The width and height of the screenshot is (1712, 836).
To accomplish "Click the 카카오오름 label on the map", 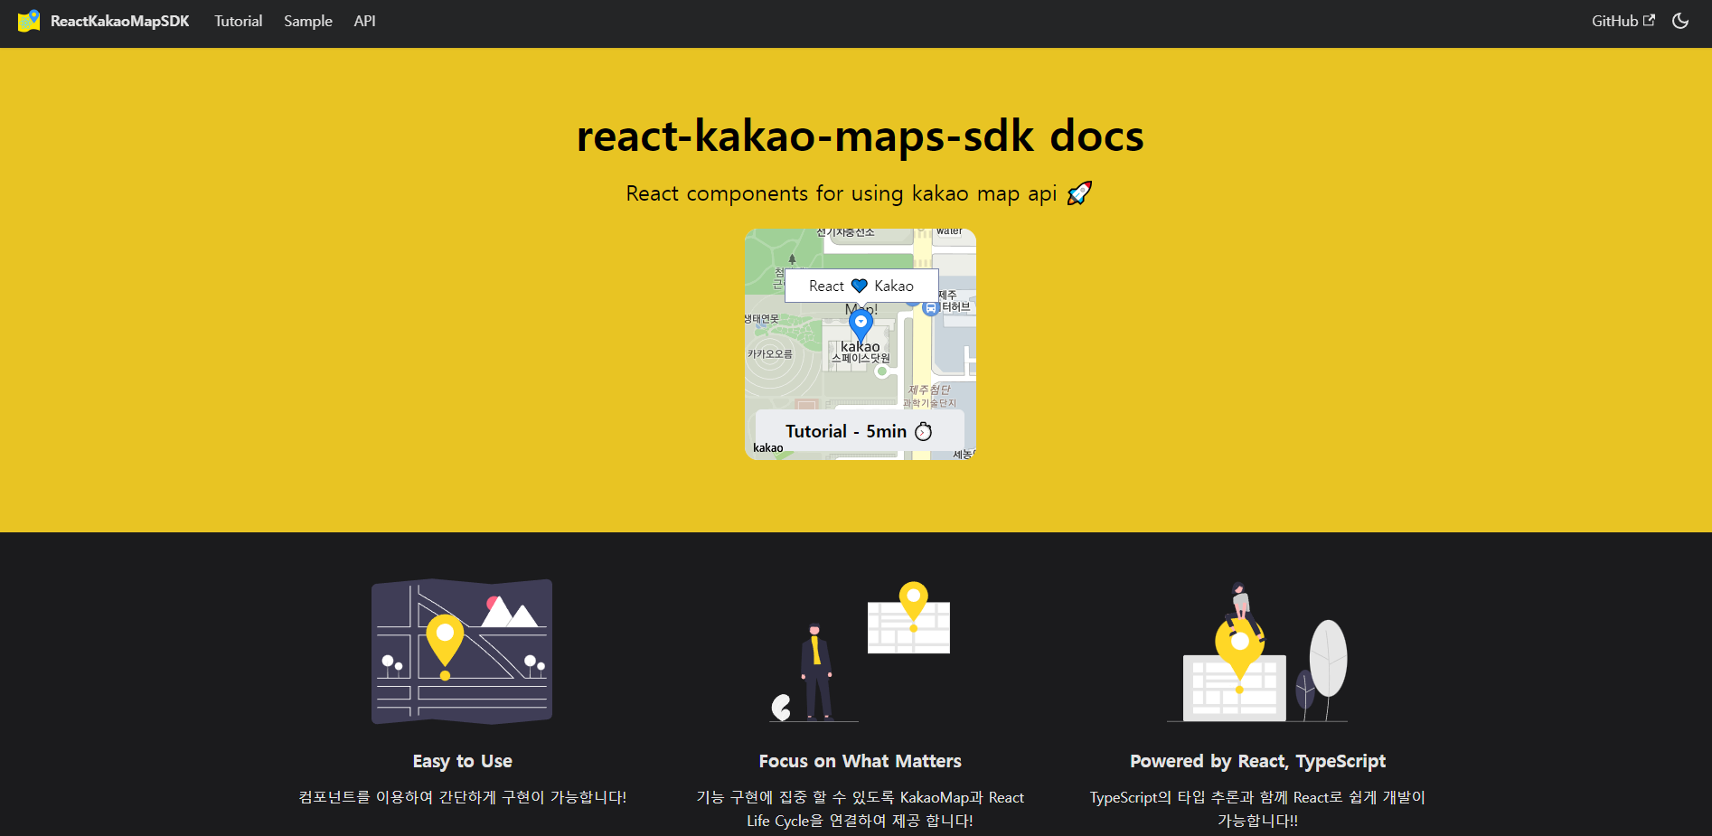I will coord(770,354).
